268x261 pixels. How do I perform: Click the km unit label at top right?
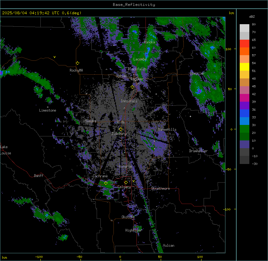(x=232, y=13)
